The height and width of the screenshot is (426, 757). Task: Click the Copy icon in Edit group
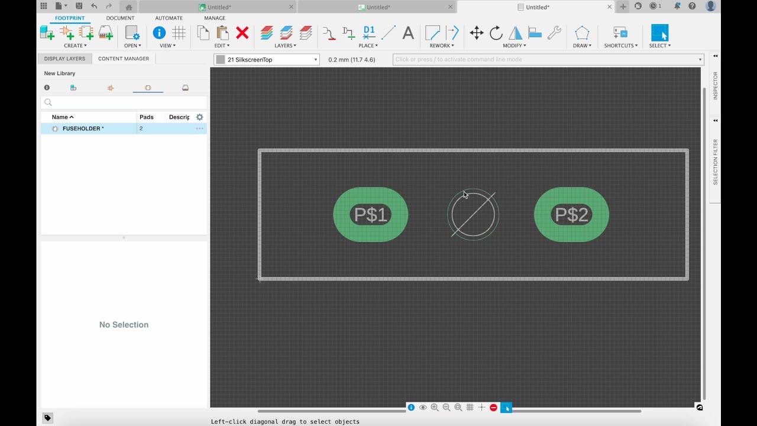203,33
